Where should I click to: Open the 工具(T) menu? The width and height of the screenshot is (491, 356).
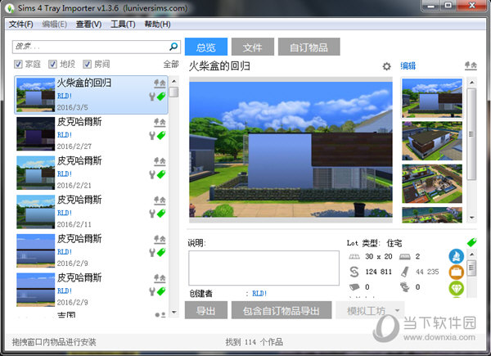coord(123,24)
